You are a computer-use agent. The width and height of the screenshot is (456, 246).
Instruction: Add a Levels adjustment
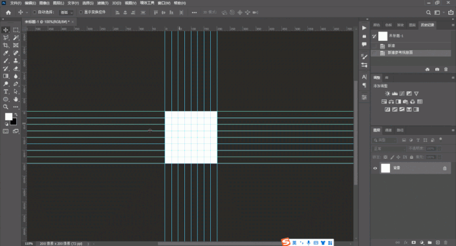[395, 94]
